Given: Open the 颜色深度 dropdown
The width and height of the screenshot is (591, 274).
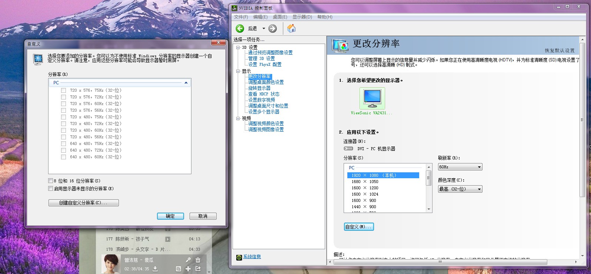Looking at the screenshot, I should (x=460, y=189).
